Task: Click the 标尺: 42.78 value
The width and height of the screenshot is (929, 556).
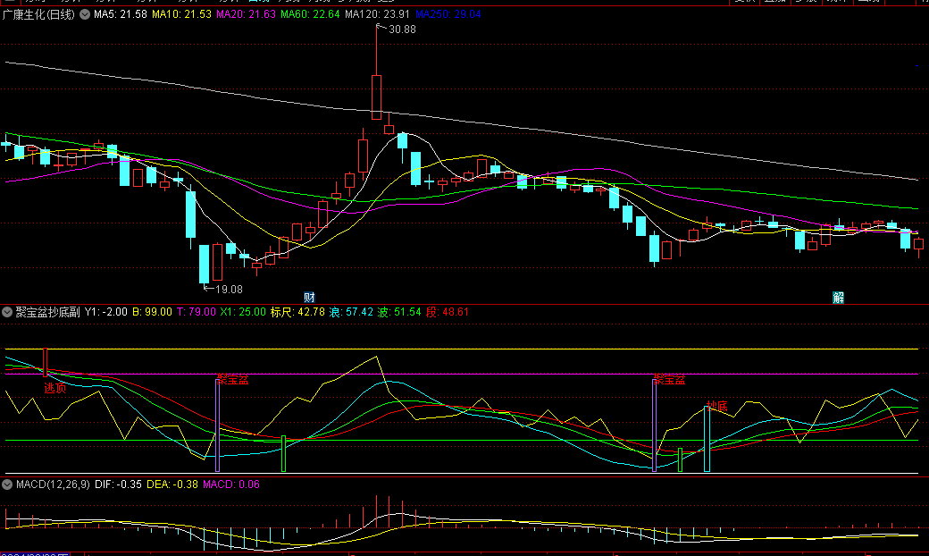Action: [297, 312]
